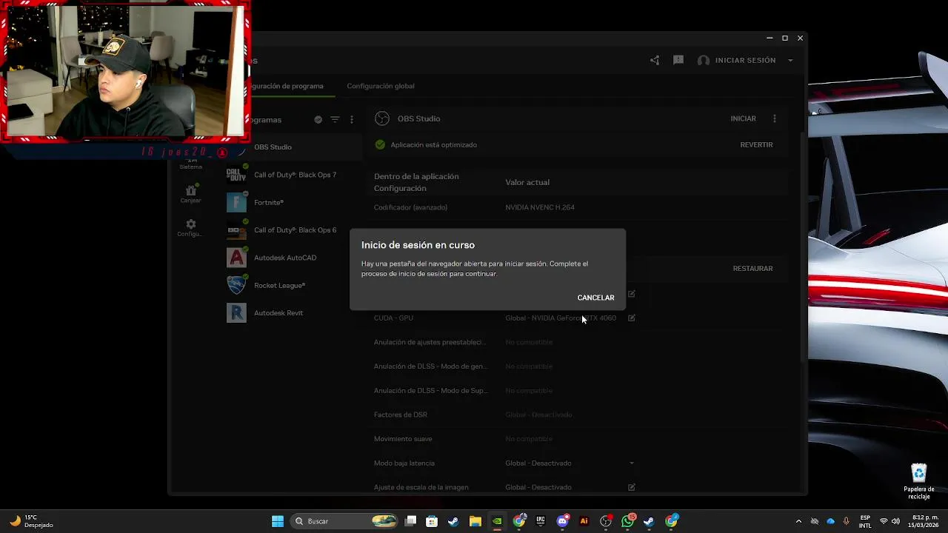
Task: Open Discord from the taskbar
Action: [562, 521]
